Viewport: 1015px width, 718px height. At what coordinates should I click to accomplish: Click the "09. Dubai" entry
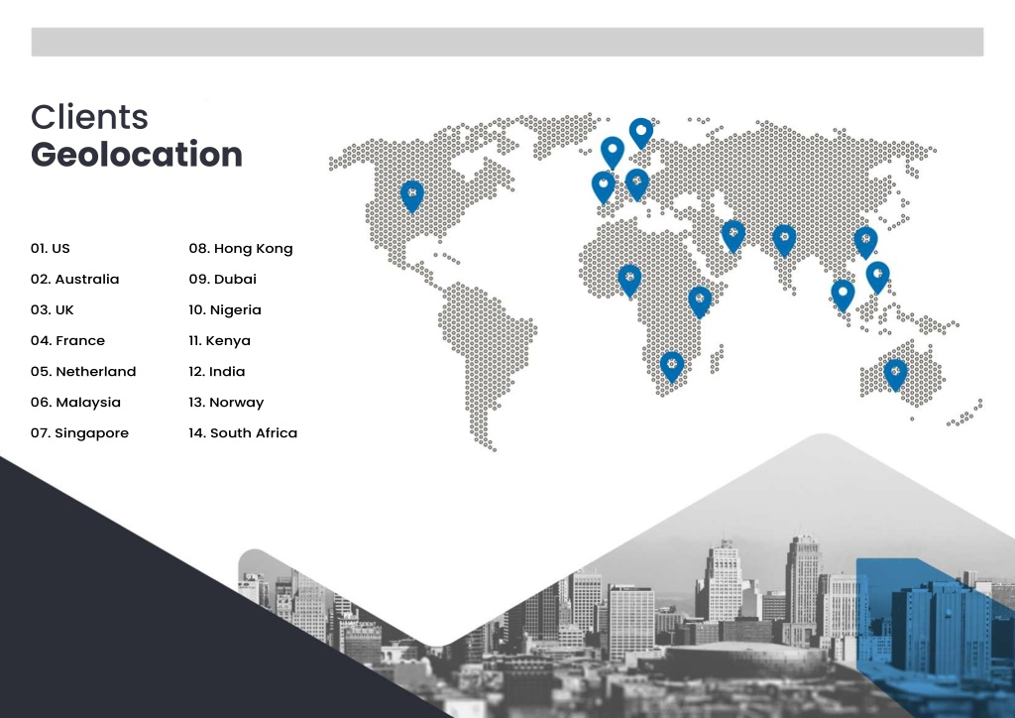(x=223, y=279)
